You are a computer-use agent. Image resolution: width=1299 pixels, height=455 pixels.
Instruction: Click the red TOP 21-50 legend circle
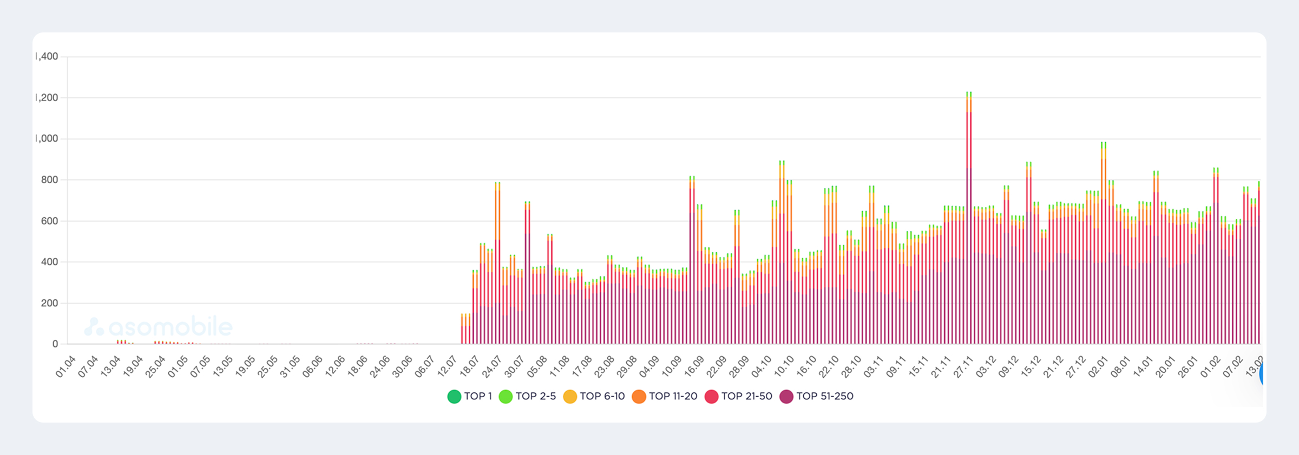coord(711,396)
